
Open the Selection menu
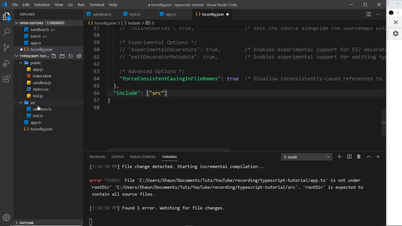coord(42,4)
